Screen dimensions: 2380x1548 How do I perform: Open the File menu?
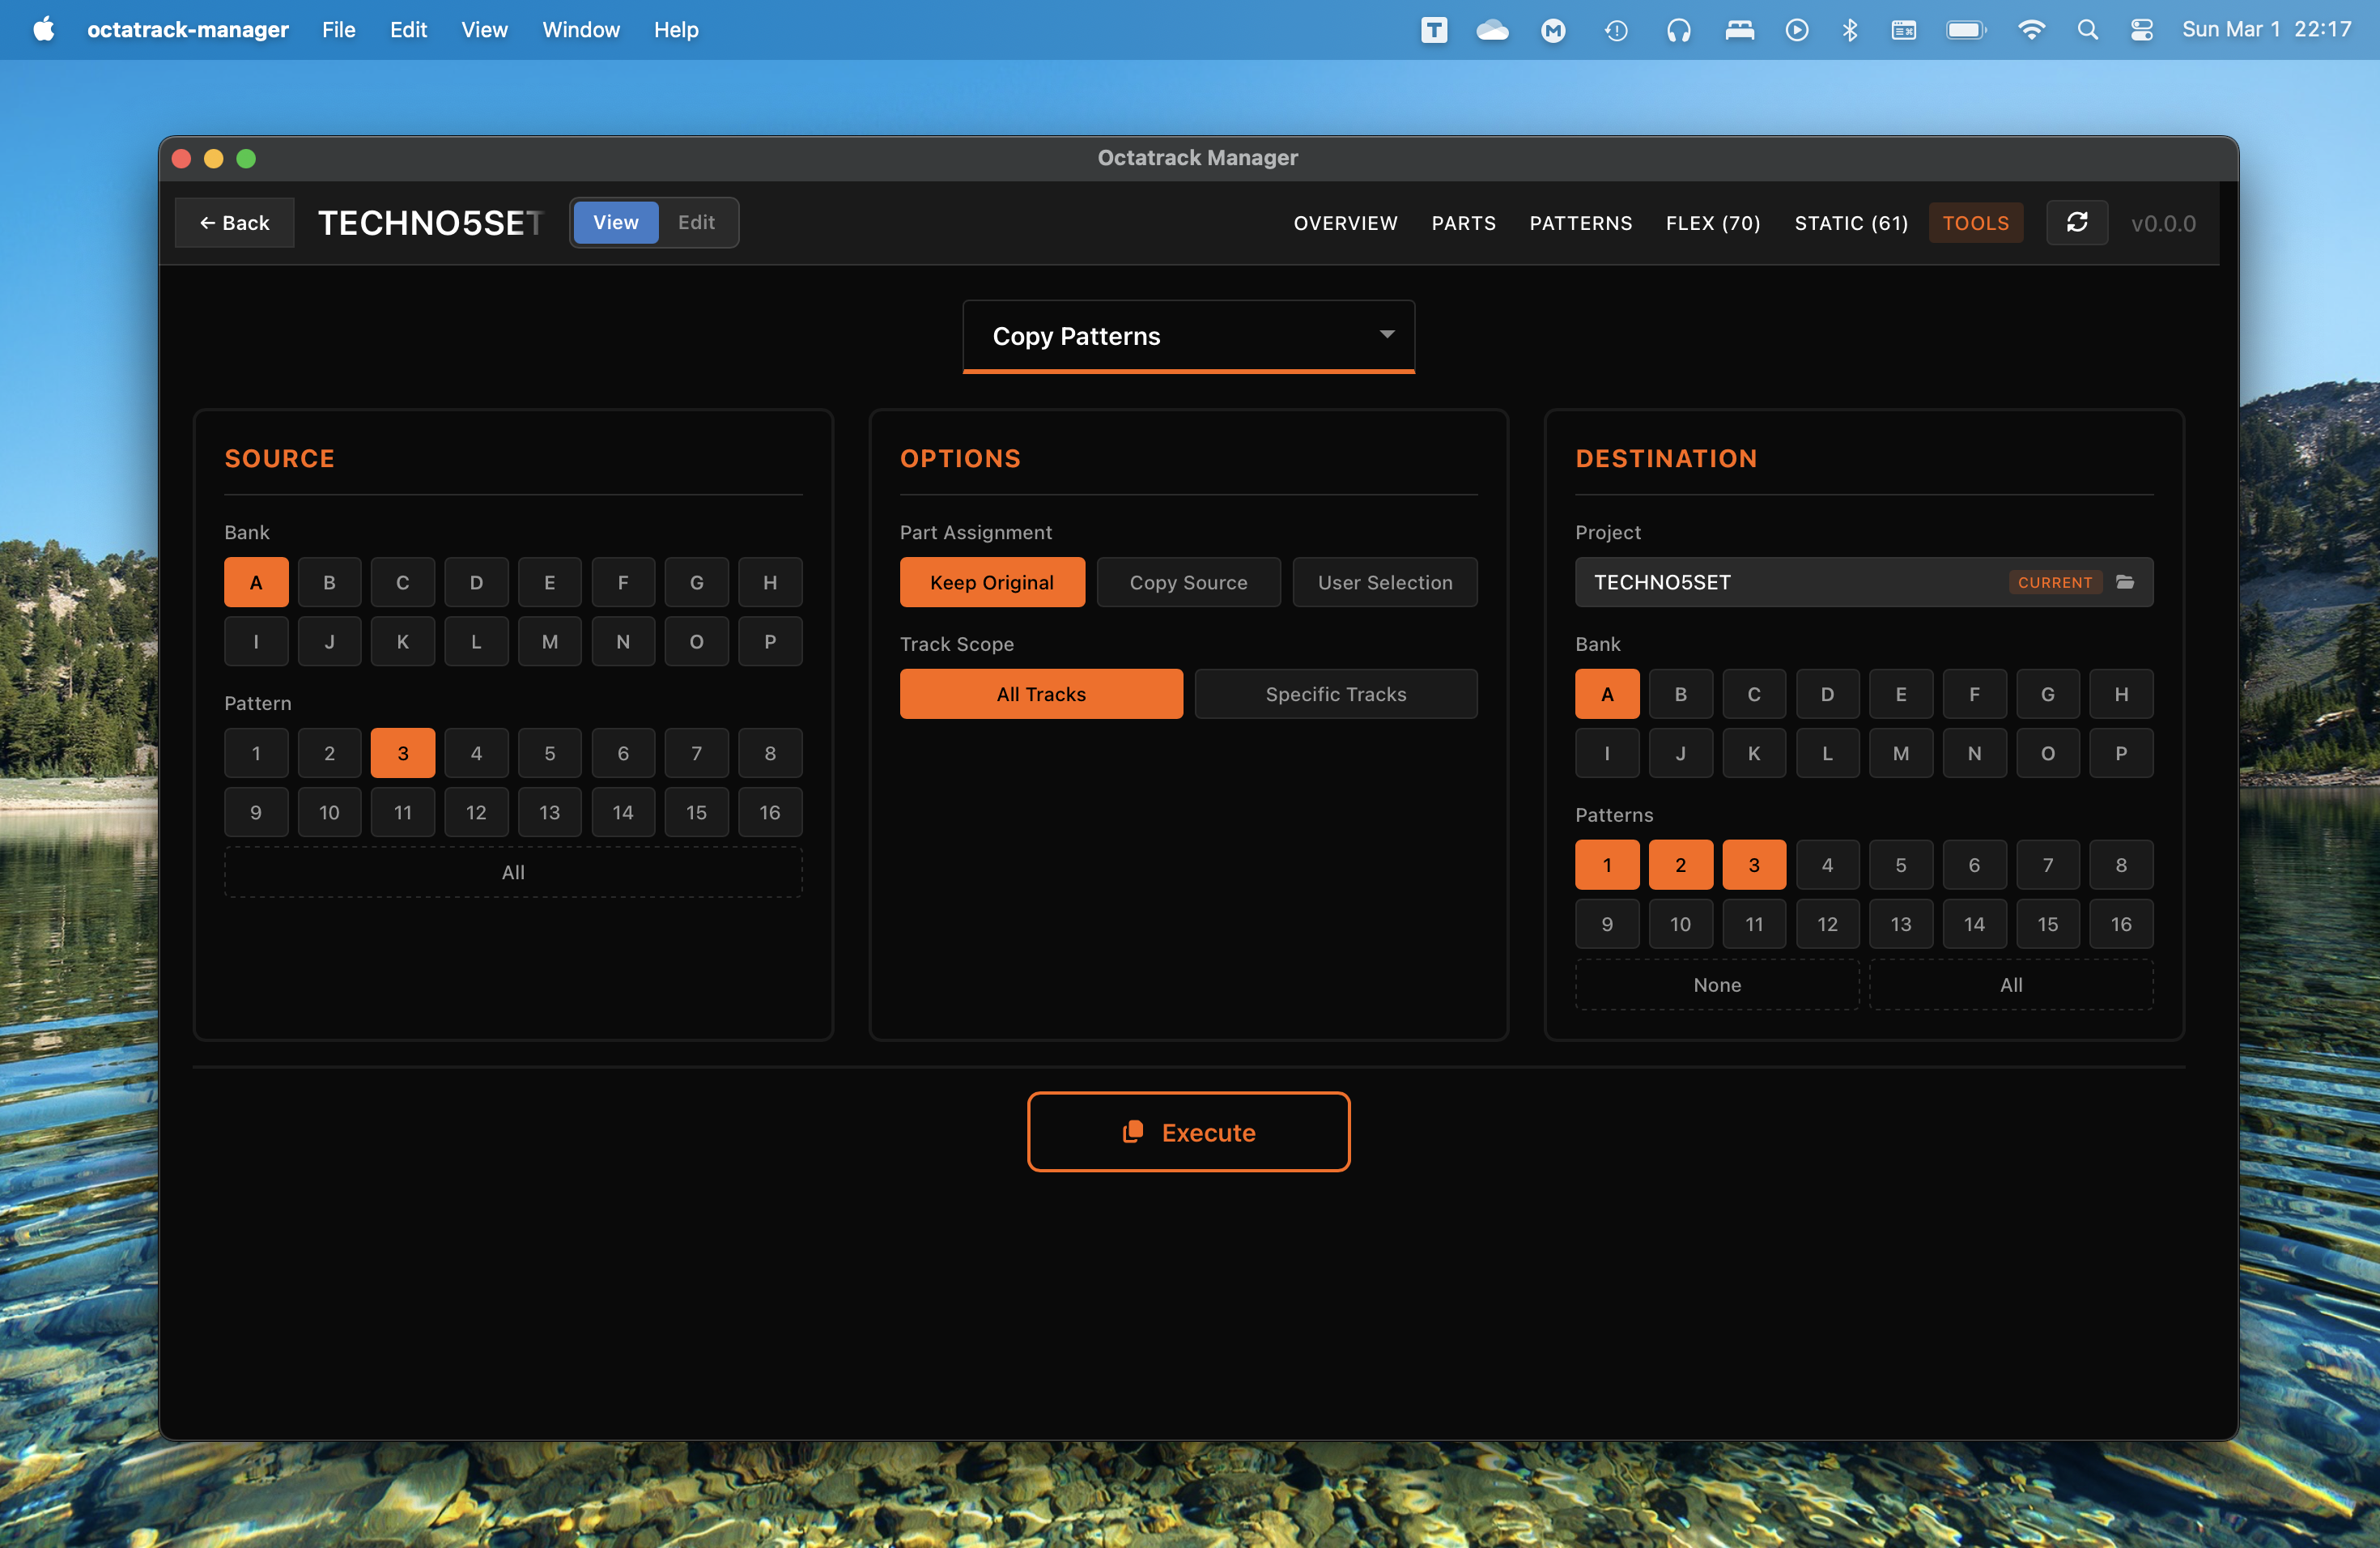click(x=338, y=30)
